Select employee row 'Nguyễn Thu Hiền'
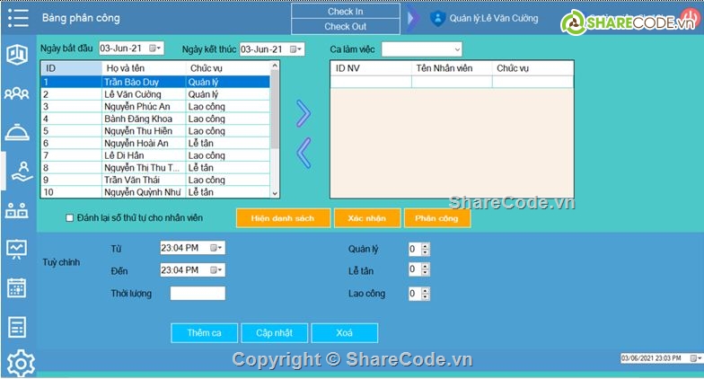Image resolution: width=704 pixels, height=379 pixels. point(156,131)
